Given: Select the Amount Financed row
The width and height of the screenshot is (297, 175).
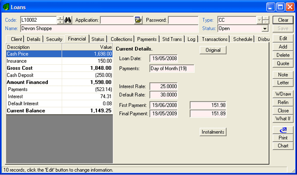Looking at the screenshot, I should [x=59, y=82].
